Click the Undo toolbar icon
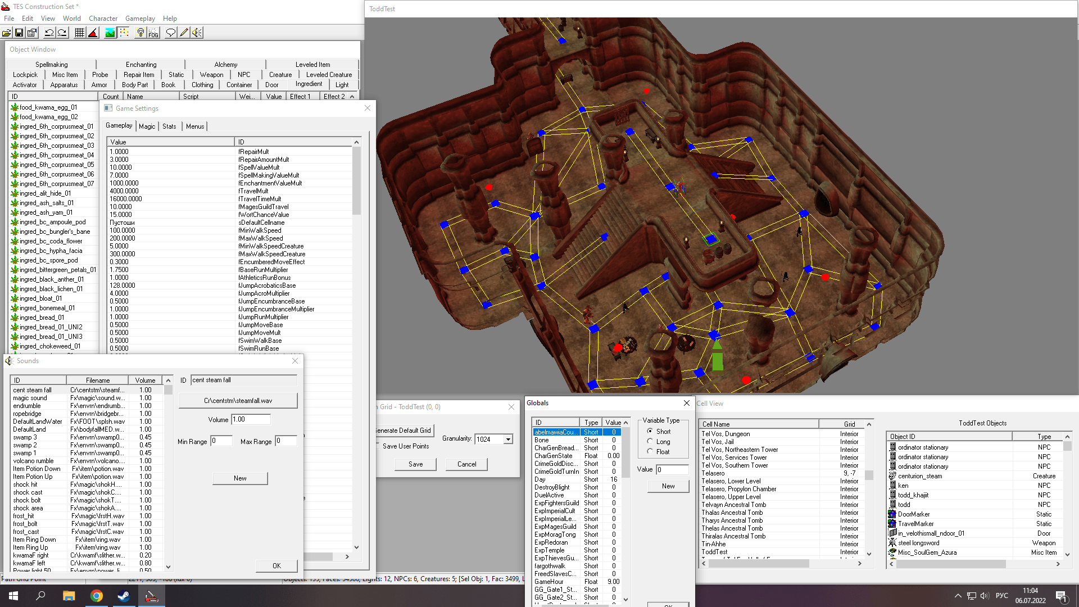Image resolution: width=1079 pixels, height=607 pixels. [49, 33]
